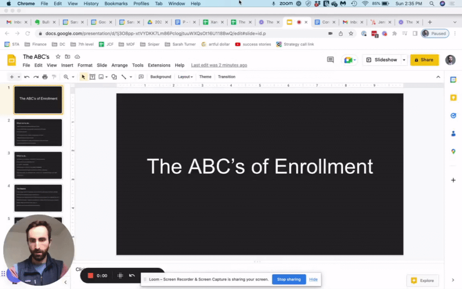Image resolution: width=462 pixels, height=289 pixels.
Task: Click the Transition button
Action: click(x=226, y=77)
